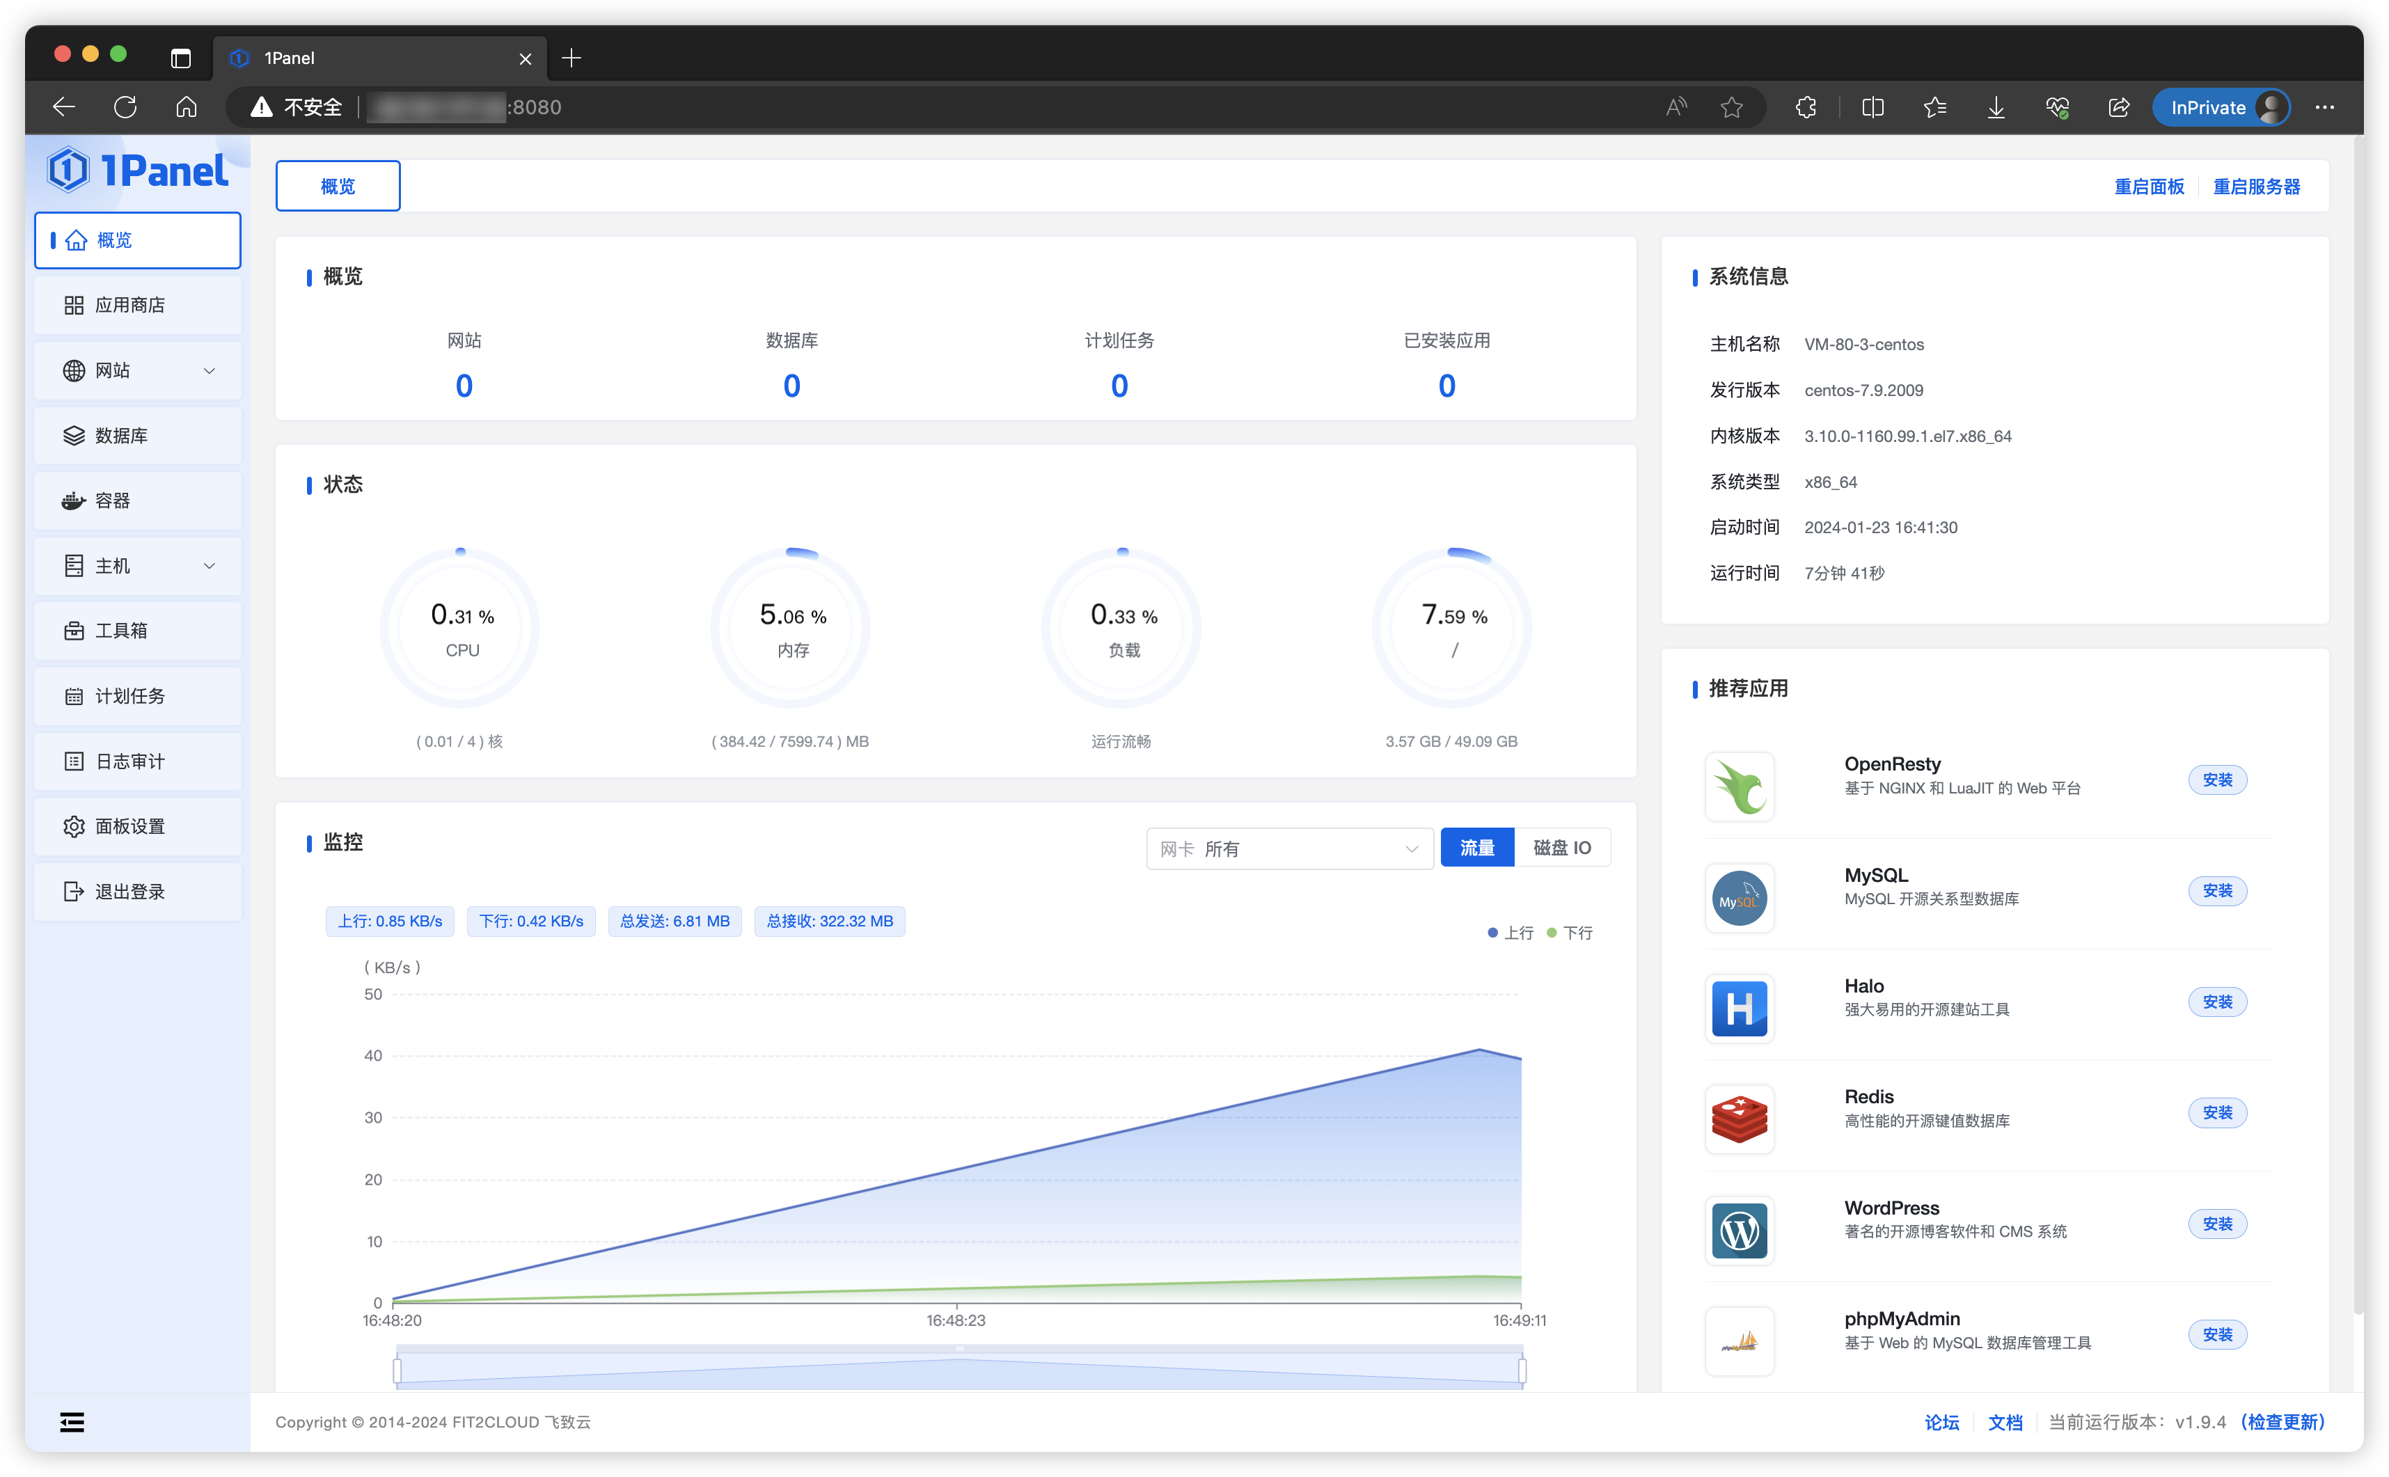The height and width of the screenshot is (1477, 2389).
Task: Toggle the 下行 legend series
Action: [1570, 933]
